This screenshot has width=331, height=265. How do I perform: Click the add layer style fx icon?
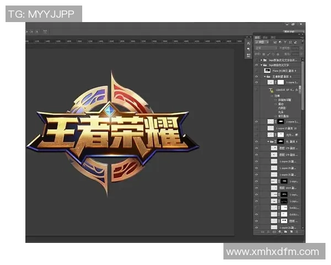coord(268,232)
